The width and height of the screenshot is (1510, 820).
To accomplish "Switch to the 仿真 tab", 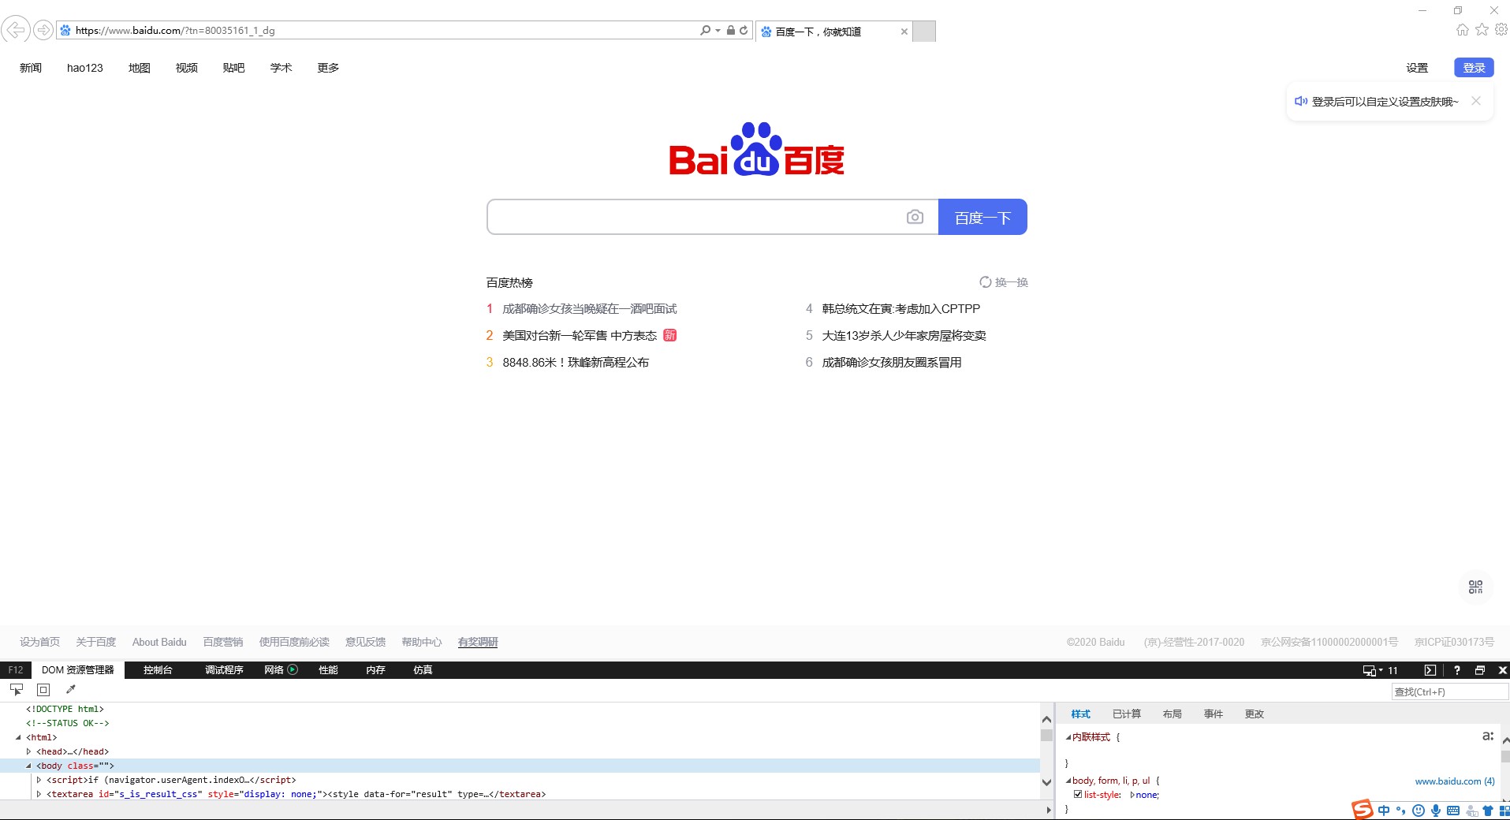I will [423, 669].
